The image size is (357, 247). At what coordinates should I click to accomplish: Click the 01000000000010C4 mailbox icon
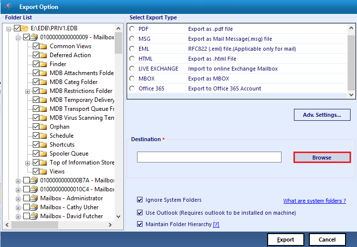[34, 189]
